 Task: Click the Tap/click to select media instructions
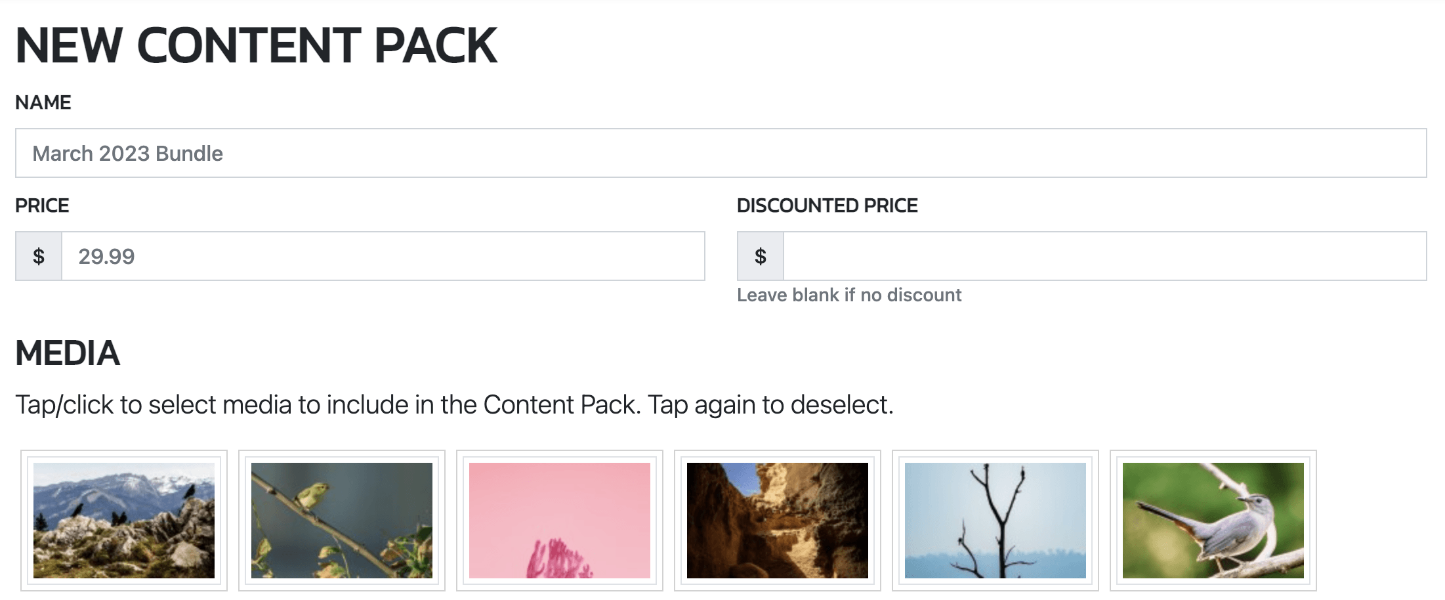click(x=454, y=404)
